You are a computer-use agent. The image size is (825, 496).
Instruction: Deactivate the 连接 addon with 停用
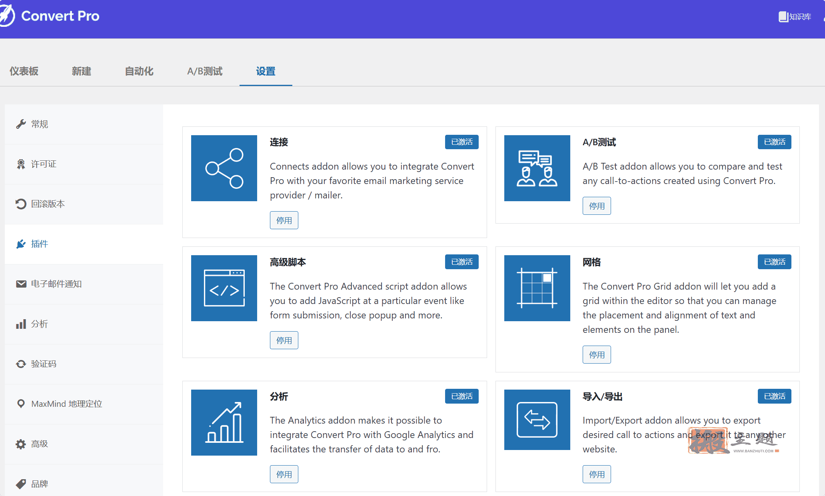tap(284, 220)
